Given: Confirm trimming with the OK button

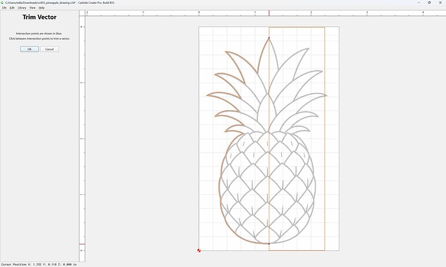Looking at the screenshot, I should [x=29, y=49].
